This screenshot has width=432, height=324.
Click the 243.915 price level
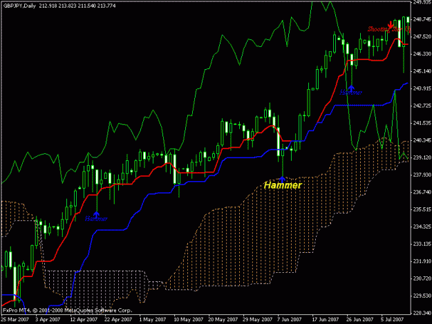click(422, 88)
